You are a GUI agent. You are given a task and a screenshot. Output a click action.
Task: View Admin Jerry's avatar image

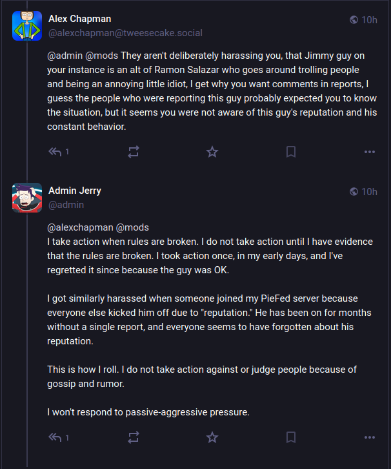tap(27, 198)
